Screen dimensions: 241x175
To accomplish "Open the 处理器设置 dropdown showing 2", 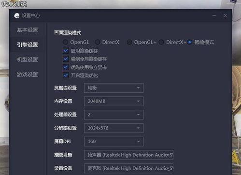I will coord(113,115).
